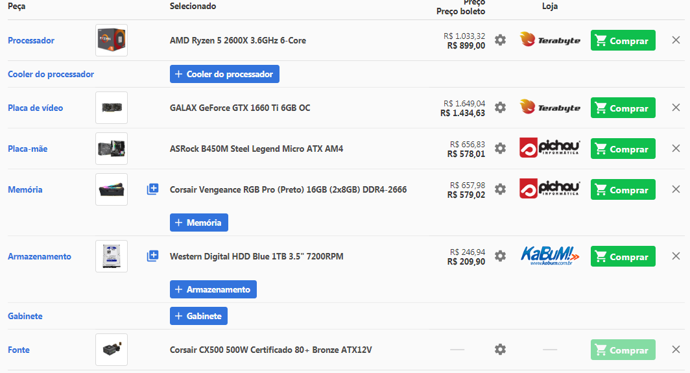The height and width of the screenshot is (373, 690).
Task: Click Pichau store logo for ASRock motherboard
Action: click(550, 149)
